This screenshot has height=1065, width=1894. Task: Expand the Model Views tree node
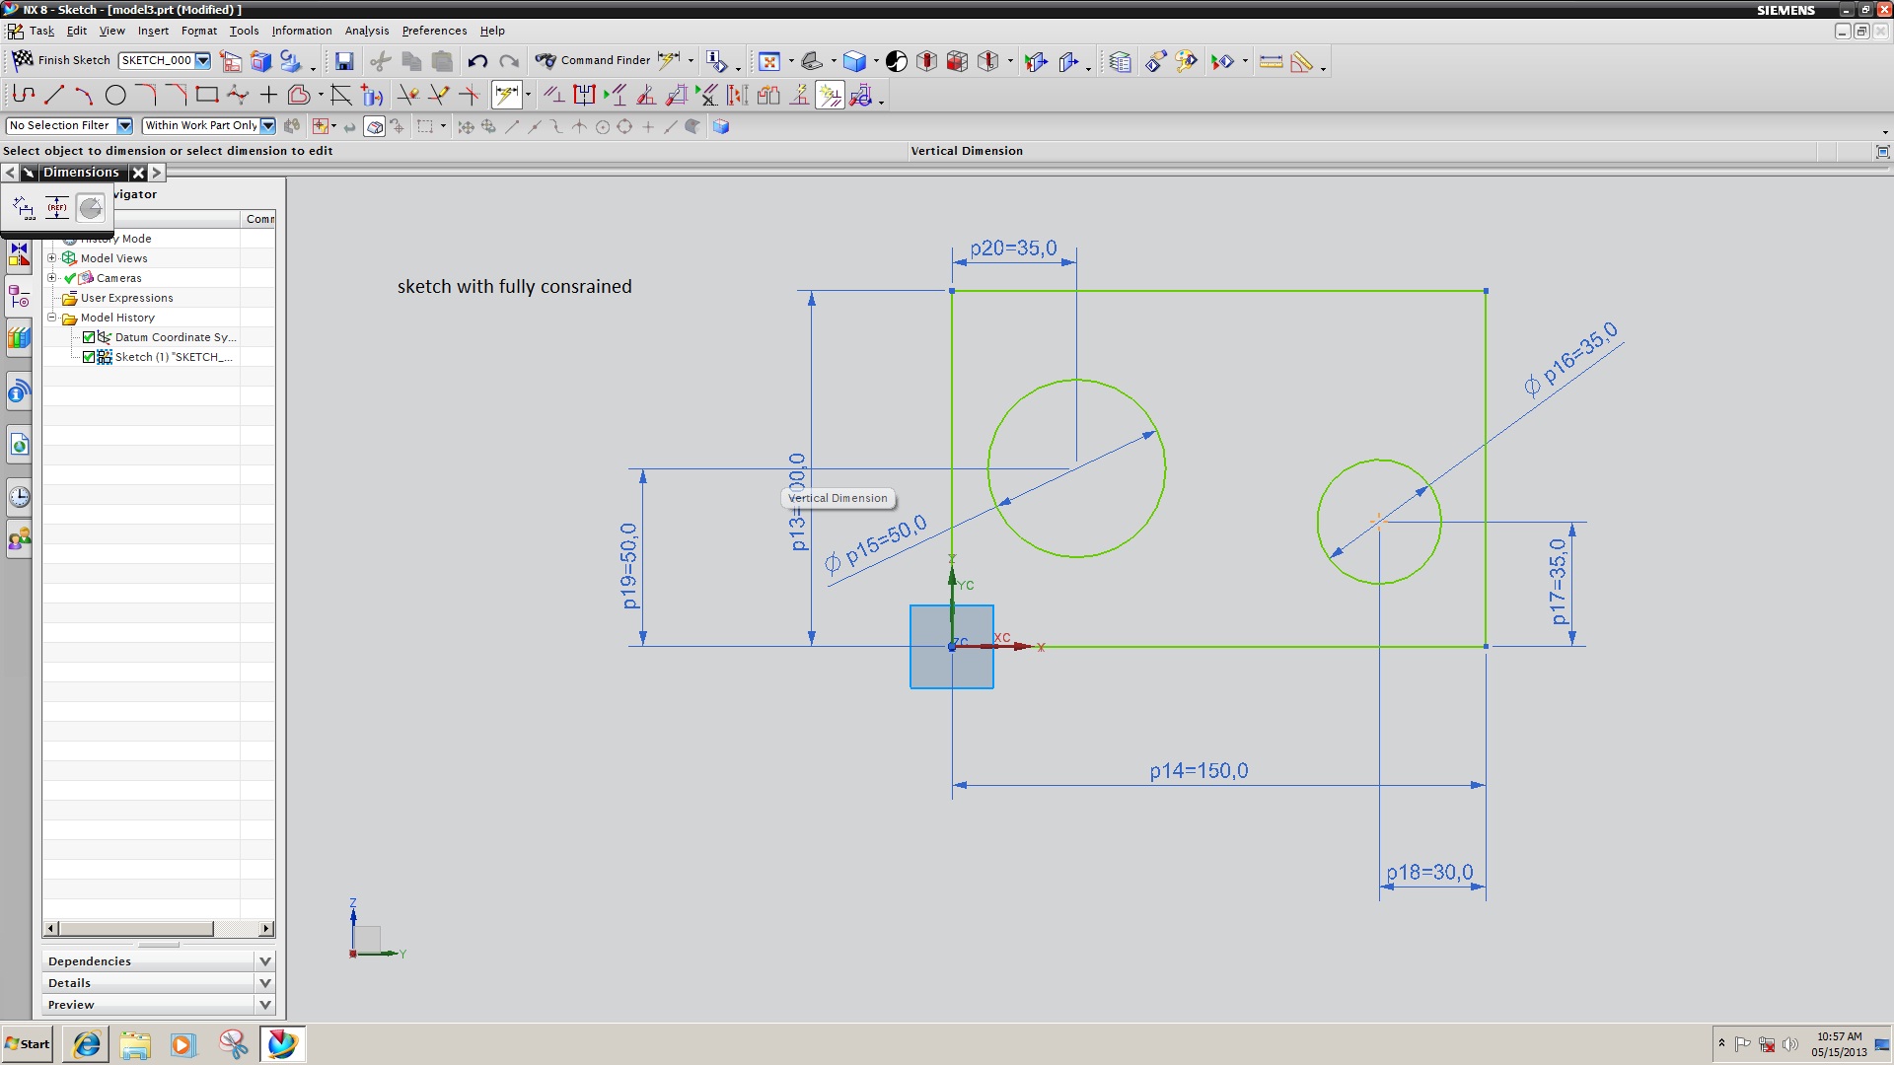click(x=52, y=258)
